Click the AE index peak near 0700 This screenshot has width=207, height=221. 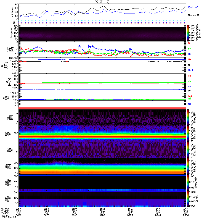coord(104,6)
